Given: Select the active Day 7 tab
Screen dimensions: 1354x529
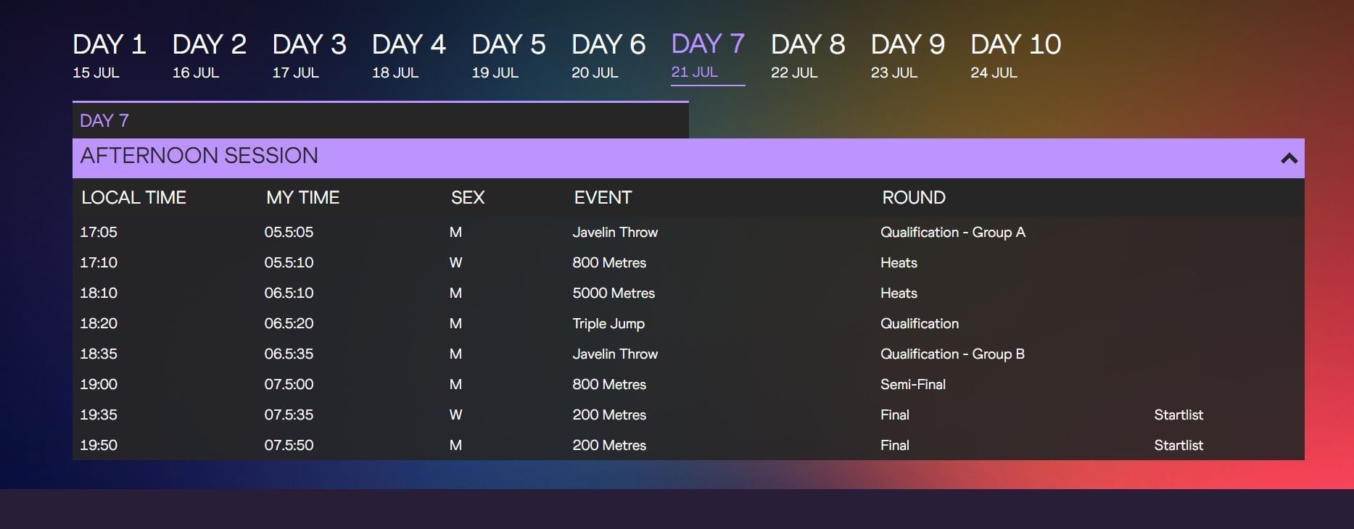Looking at the screenshot, I should [x=707, y=54].
